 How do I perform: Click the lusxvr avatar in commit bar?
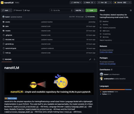coord(3,17)
